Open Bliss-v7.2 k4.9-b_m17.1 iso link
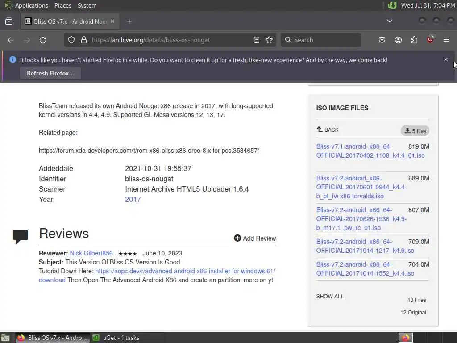457x343 pixels. tap(361, 219)
